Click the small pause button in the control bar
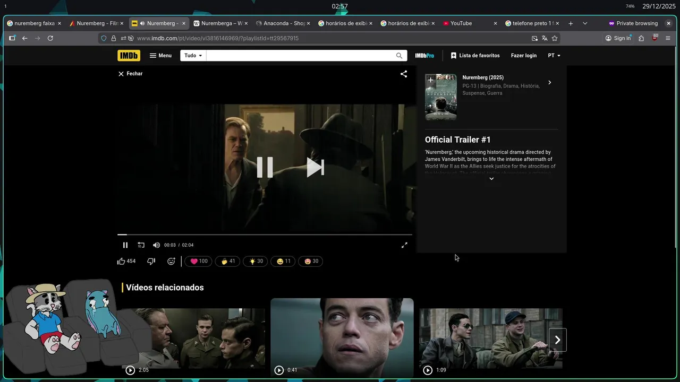 (125, 245)
